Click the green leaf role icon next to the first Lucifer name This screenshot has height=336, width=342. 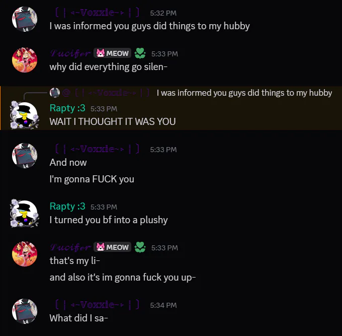(x=140, y=53)
